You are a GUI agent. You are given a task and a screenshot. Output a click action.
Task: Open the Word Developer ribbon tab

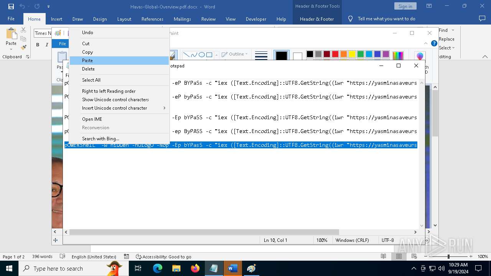256,19
